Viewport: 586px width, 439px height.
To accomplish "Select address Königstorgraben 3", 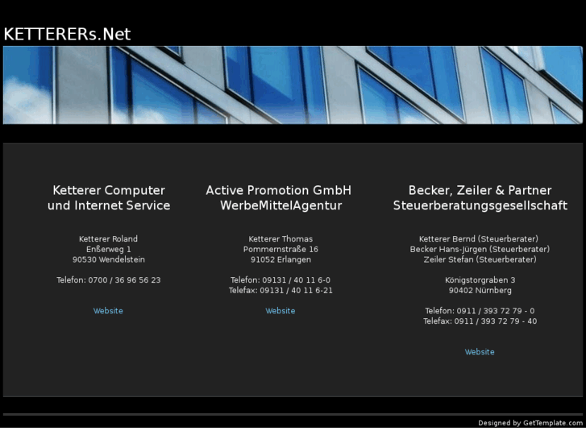I will (480, 280).
